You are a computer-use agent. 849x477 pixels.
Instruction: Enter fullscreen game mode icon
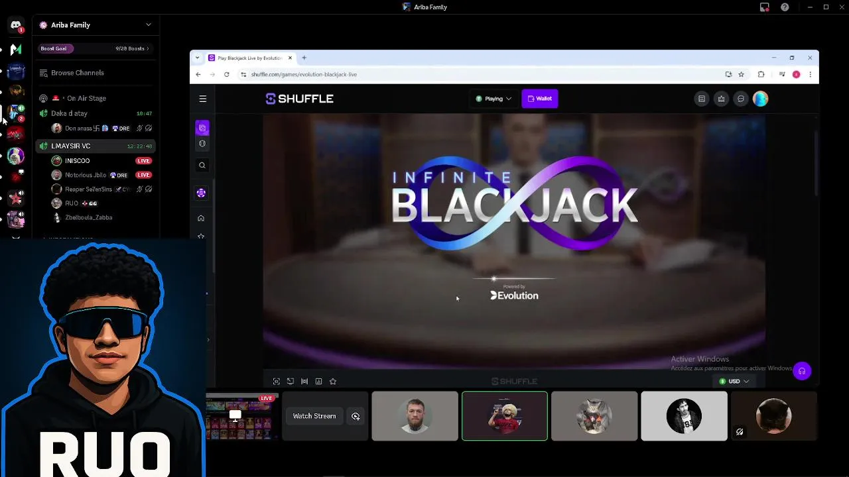[277, 381]
